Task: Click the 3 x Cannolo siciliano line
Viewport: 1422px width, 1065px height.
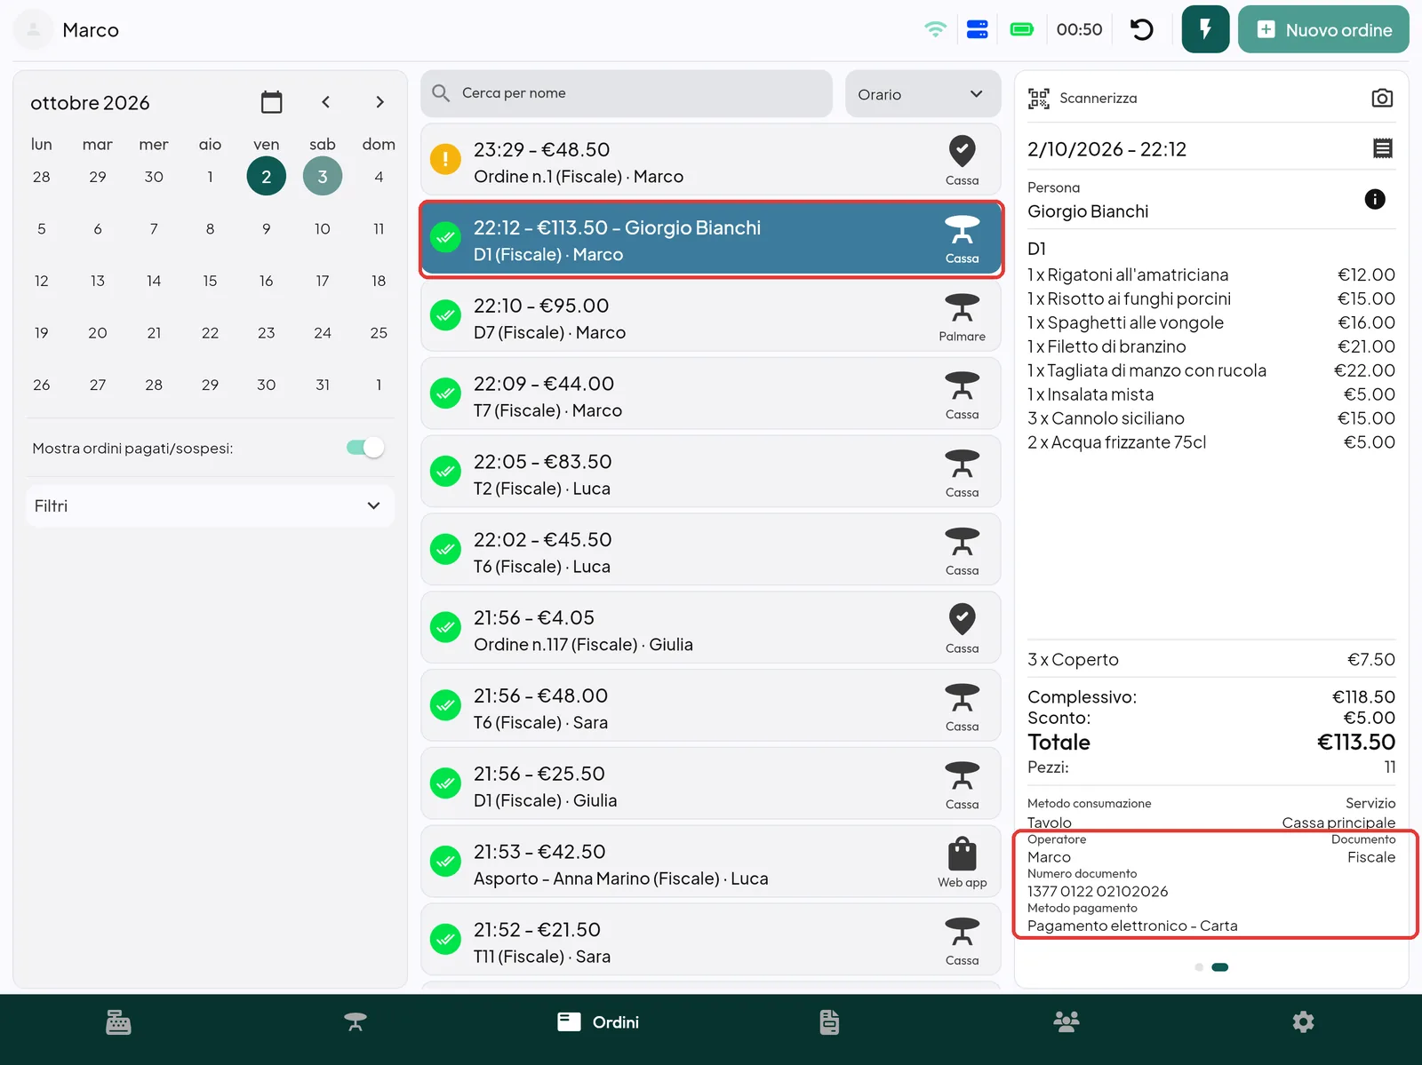Action: pos(1211,418)
